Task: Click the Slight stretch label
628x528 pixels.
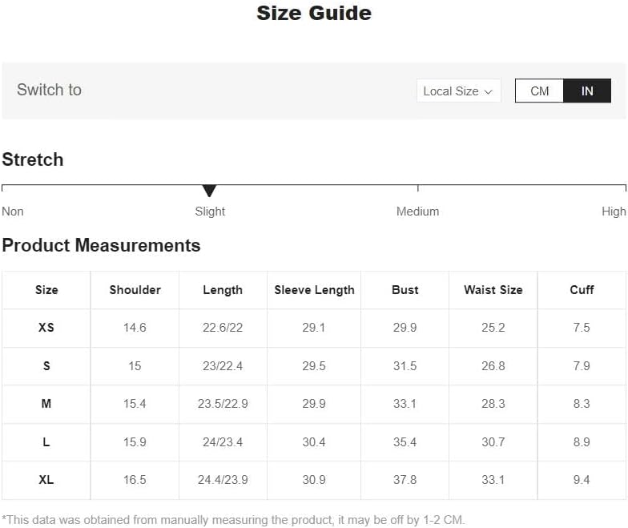Action: tap(210, 212)
